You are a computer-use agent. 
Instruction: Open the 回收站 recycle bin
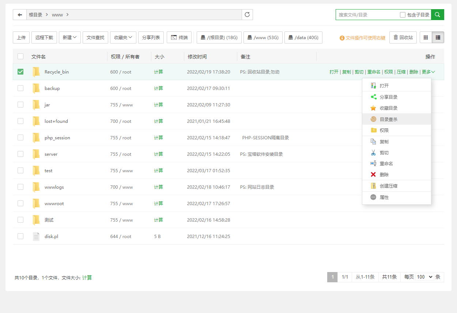coord(403,37)
